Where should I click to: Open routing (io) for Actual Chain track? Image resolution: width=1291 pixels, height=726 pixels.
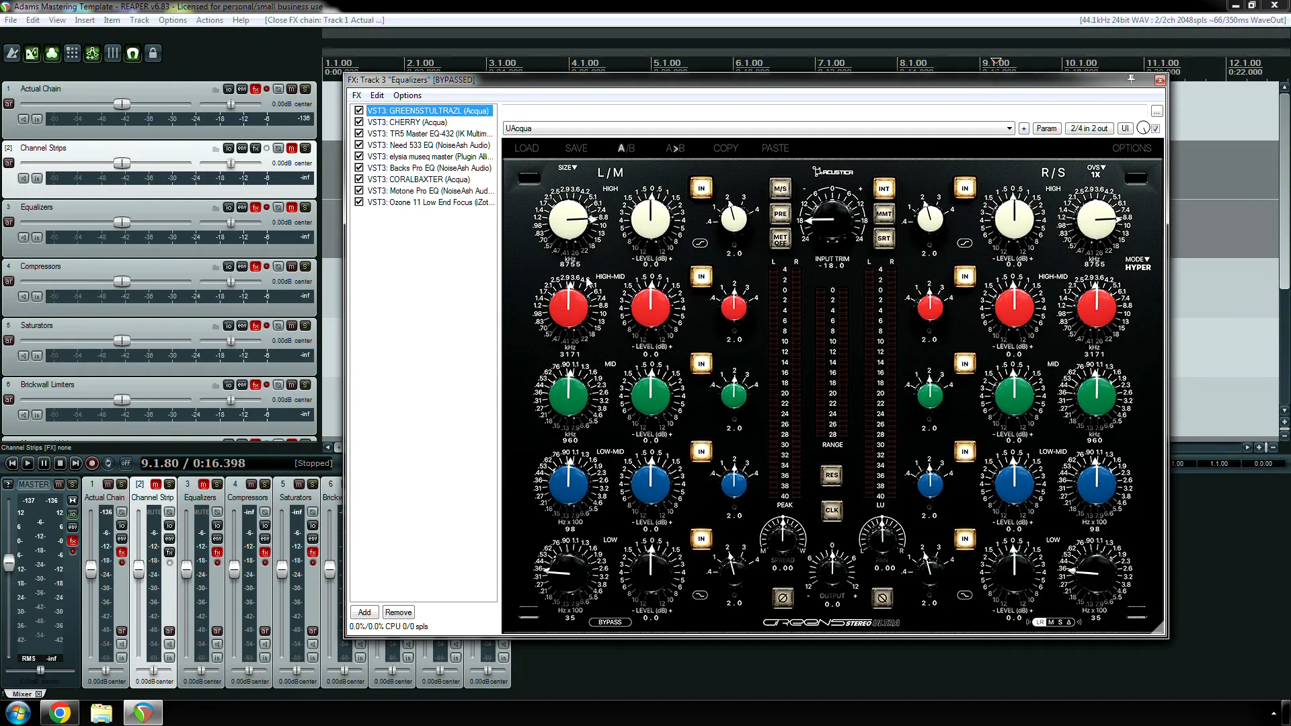click(x=229, y=89)
